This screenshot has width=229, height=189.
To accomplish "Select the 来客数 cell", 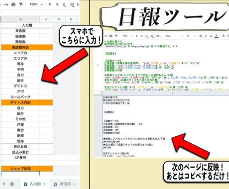I will tap(20, 31).
